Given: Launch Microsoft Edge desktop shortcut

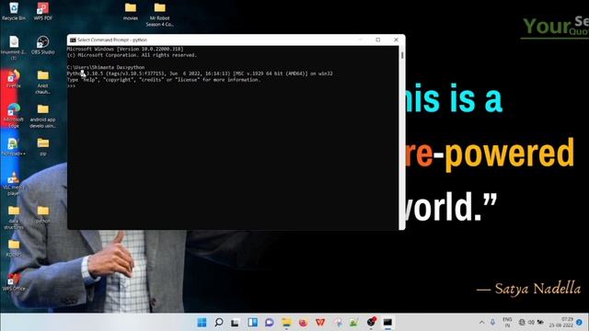Looking at the screenshot, I should [14, 116].
